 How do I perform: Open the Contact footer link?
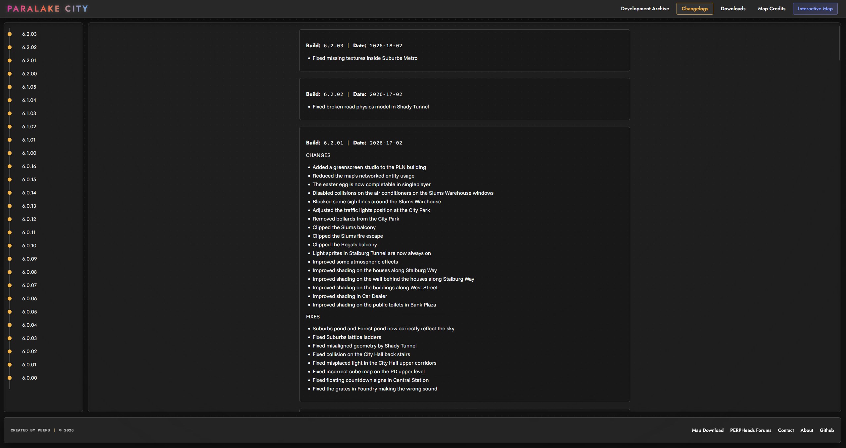[786, 430]
